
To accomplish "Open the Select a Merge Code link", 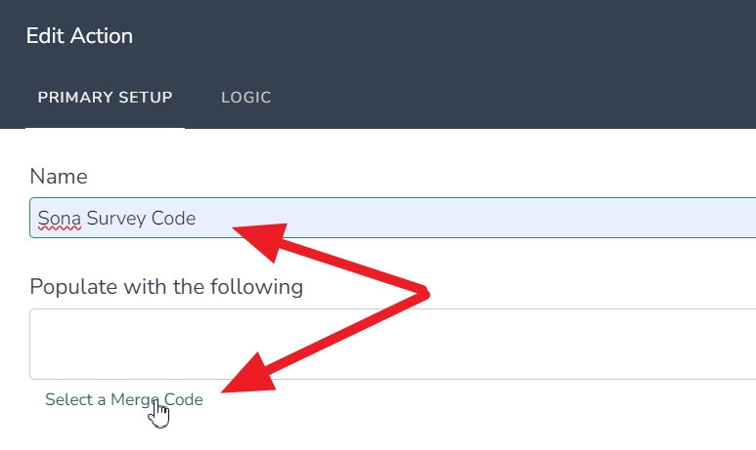I will click(x=124, y=399).
